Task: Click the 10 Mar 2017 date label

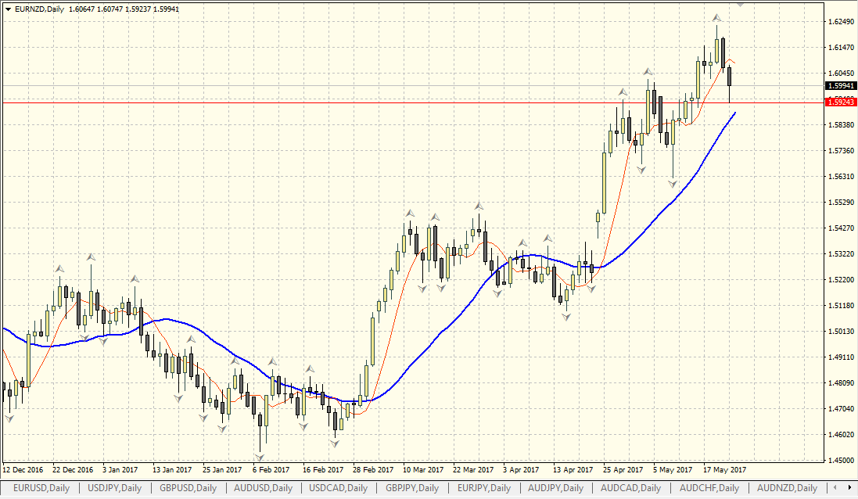Action: click(x=423, y=469)
